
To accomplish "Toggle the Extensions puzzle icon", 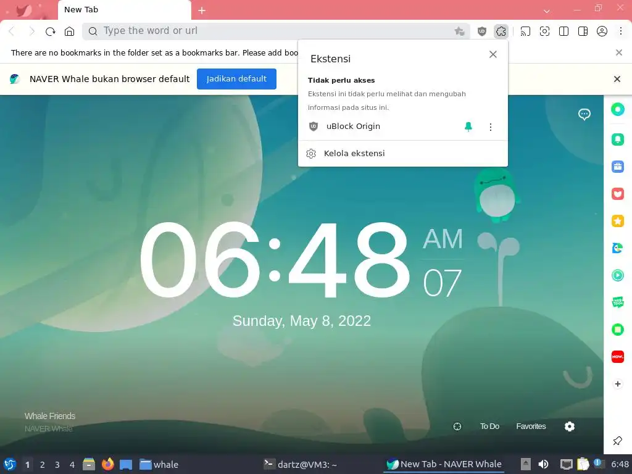I will (x=501, y=31).
